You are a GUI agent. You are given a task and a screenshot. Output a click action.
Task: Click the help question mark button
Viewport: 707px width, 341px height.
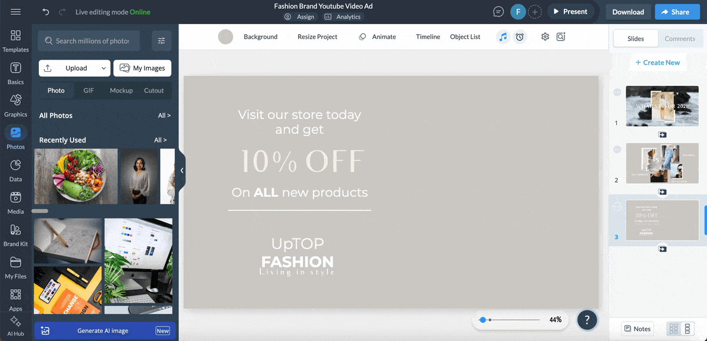pyautogui.click(x=587, y=320)
